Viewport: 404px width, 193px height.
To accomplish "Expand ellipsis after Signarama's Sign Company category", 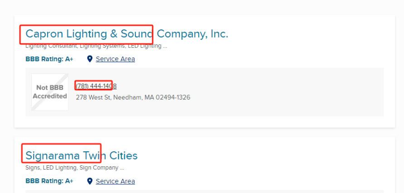I will point(122,169).
